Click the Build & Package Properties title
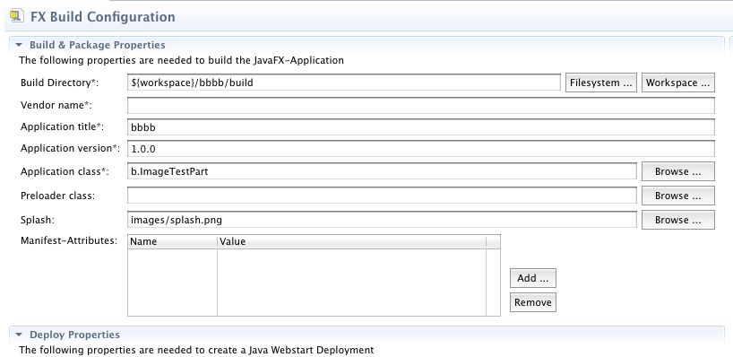The image size is (733, 357). click(x=98, y=46)
